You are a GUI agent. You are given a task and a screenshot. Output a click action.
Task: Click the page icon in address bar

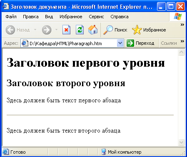(25, 43)
